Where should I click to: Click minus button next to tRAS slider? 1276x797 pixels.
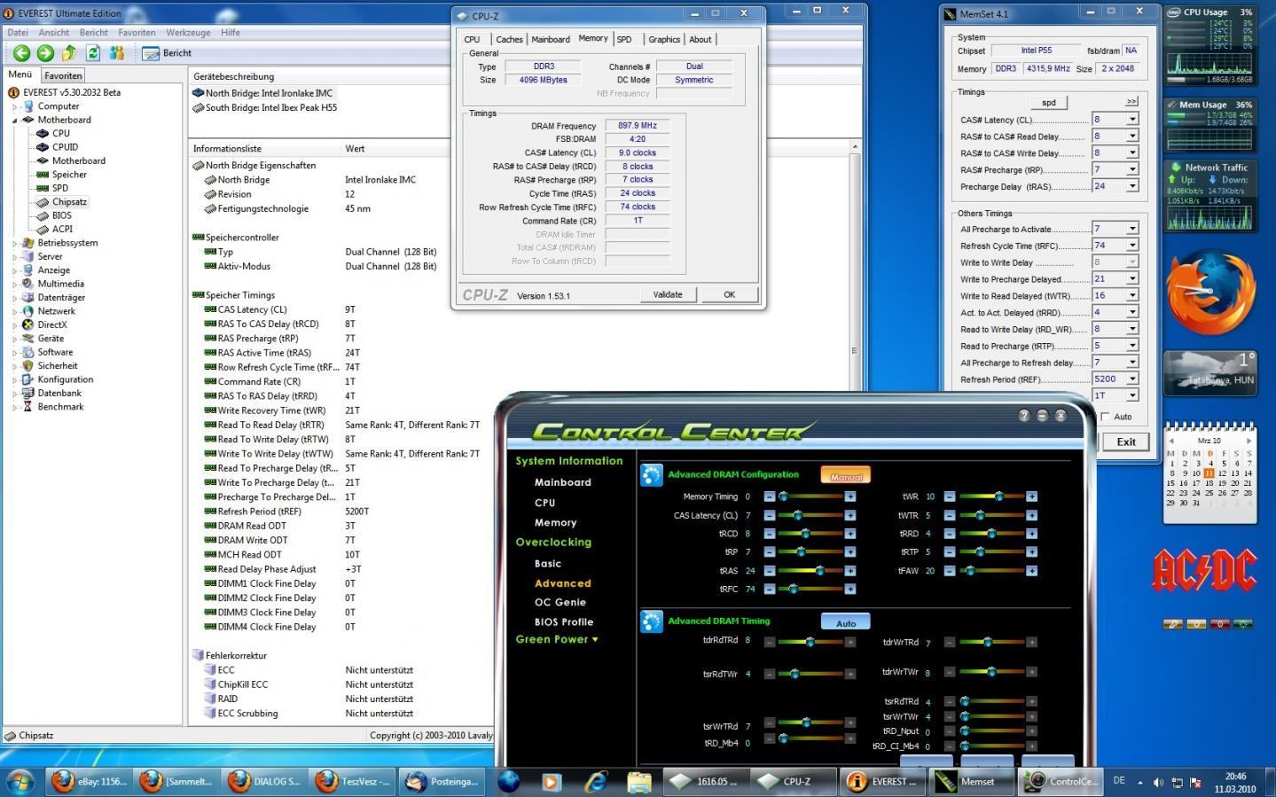point(769,571)
